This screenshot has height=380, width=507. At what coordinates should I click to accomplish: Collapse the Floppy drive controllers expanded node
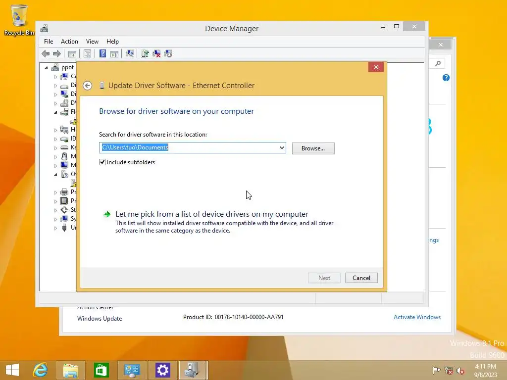coord(55,112)
